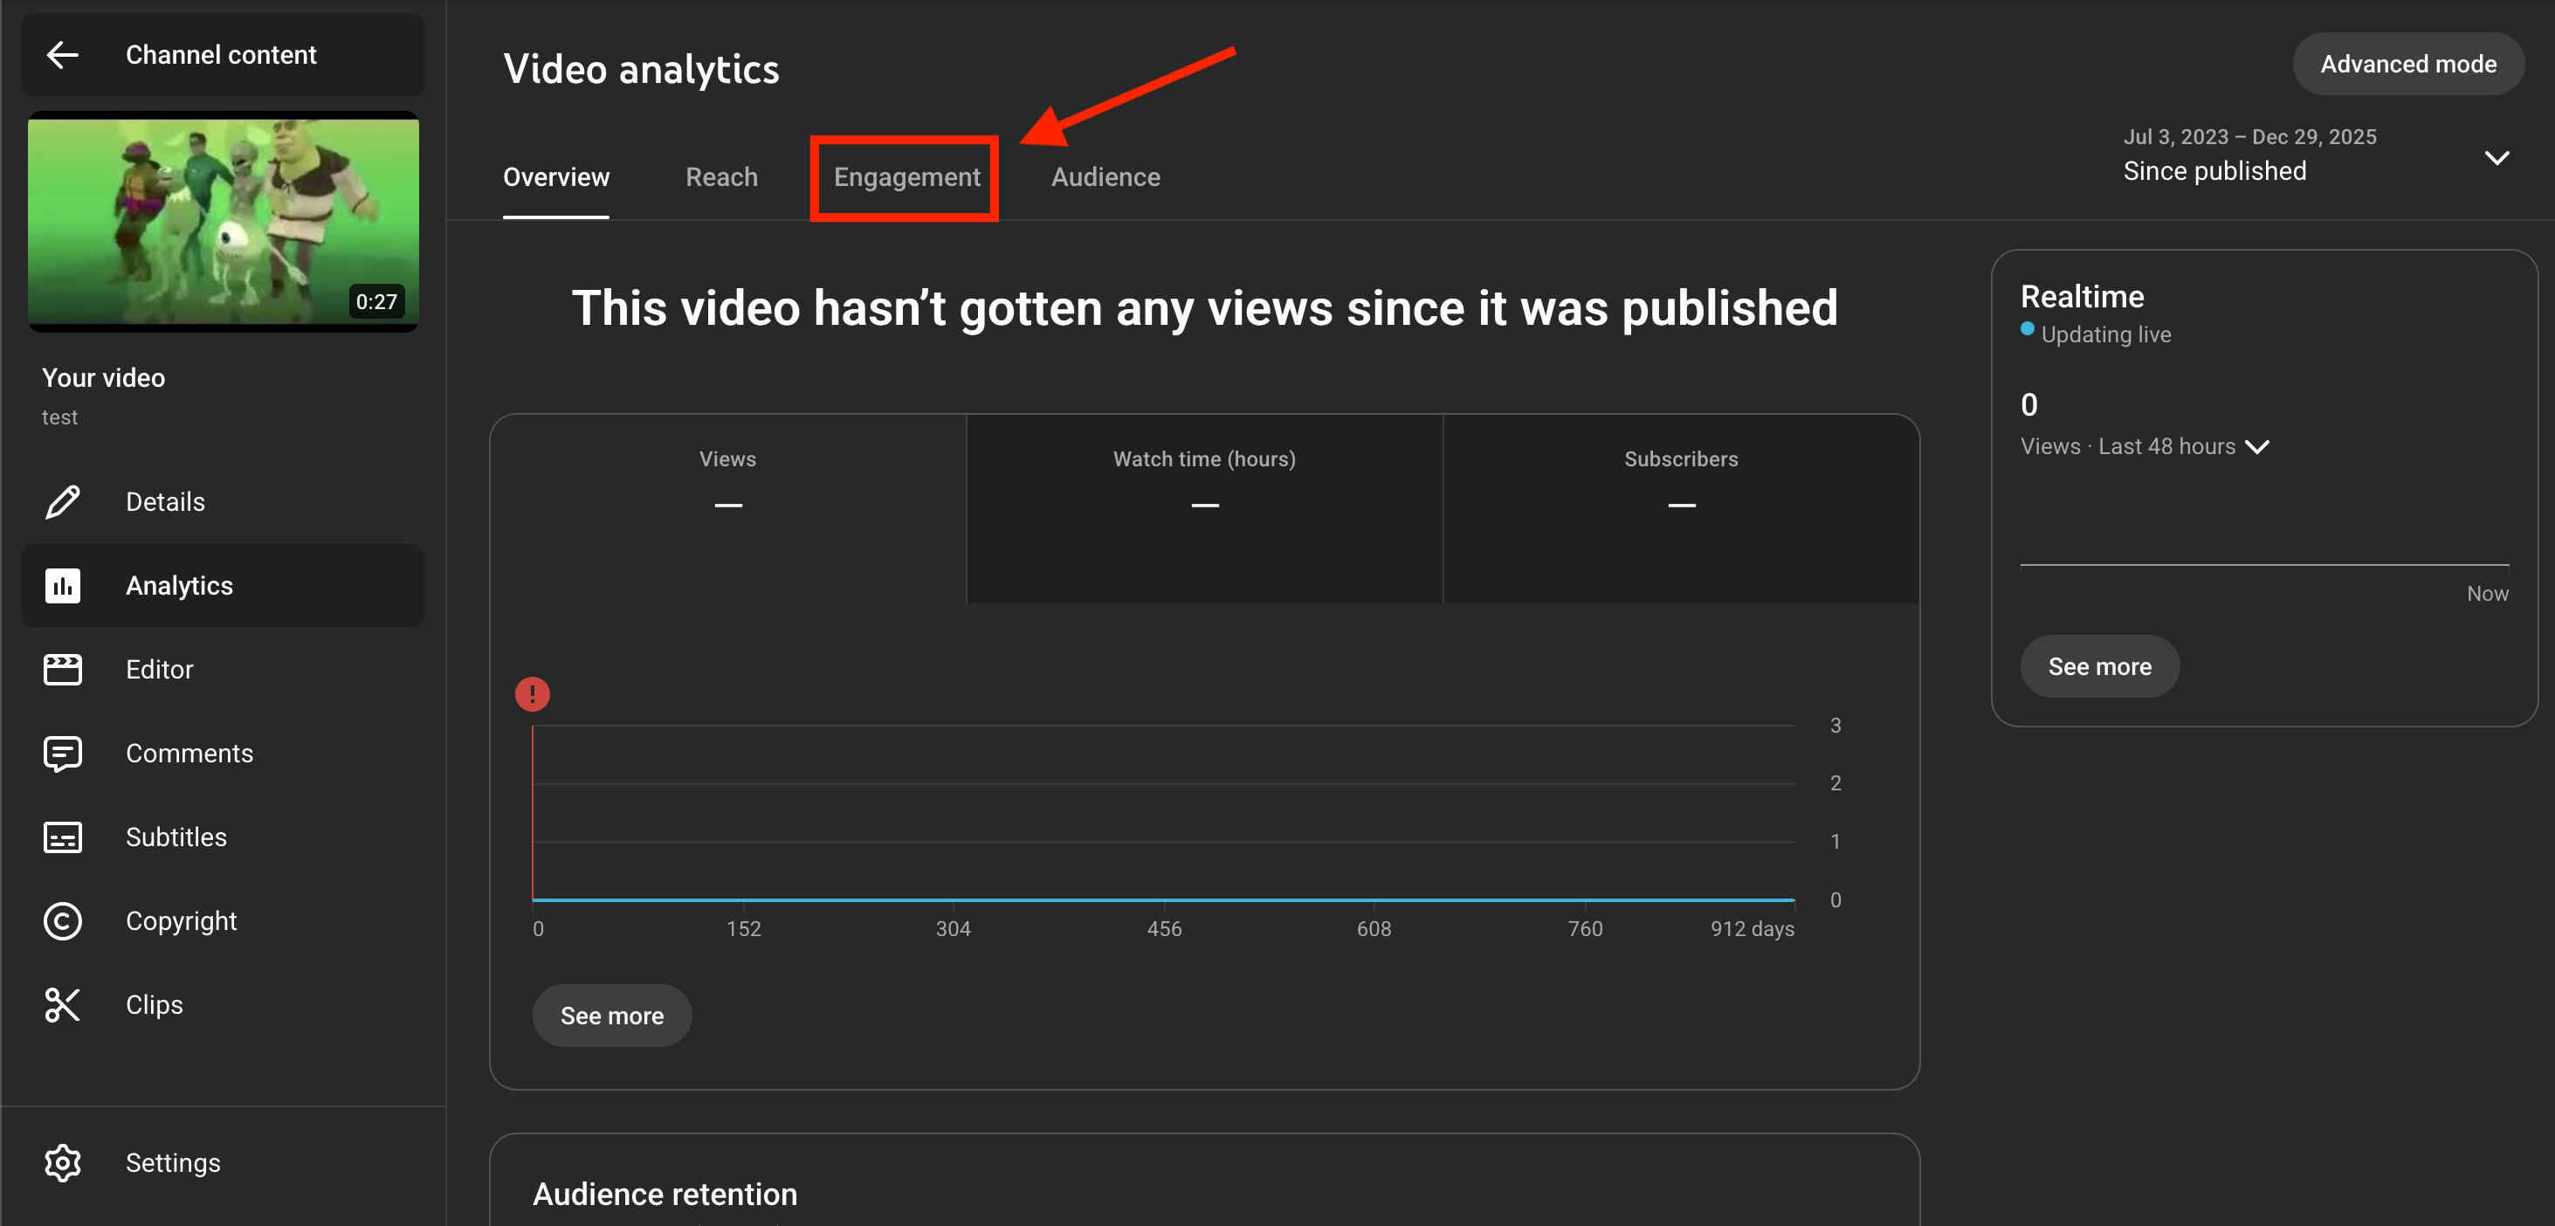2555x1226 pixels.
Task: Click See more in the Realtime card
Action: point(2099,666)
